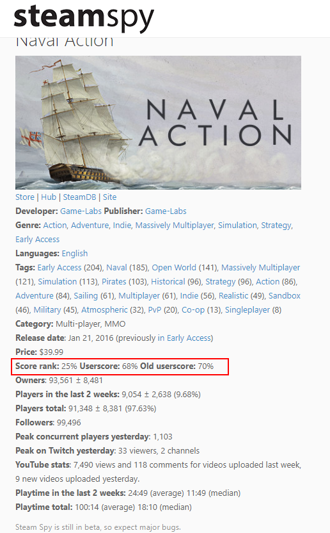Image resolution: width=330 pixels, height=533 pixels.
Task: Click the Userscore value 68%
Action: coord(130,366)
